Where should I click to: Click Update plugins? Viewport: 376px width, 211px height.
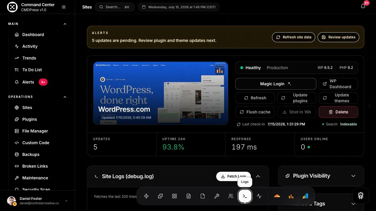pos(297,98)
